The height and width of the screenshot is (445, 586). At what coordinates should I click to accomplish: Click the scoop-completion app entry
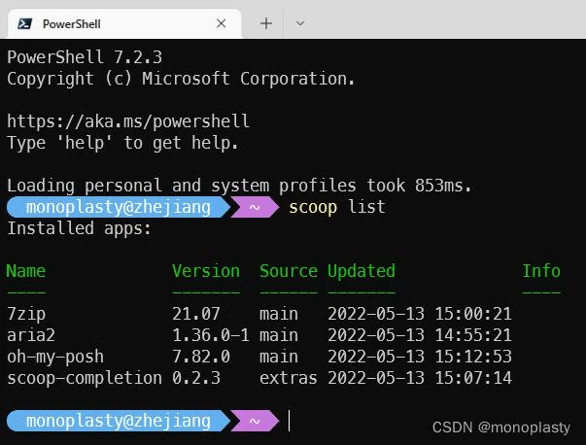pos(84,378)
